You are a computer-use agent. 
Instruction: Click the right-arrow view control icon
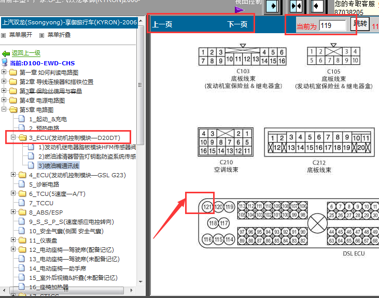(x=272, y=6)
